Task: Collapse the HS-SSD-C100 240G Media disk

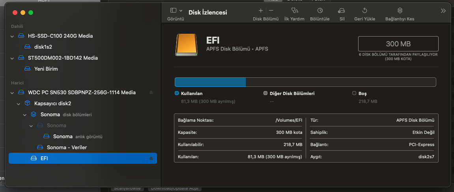Action: (12, 36)
